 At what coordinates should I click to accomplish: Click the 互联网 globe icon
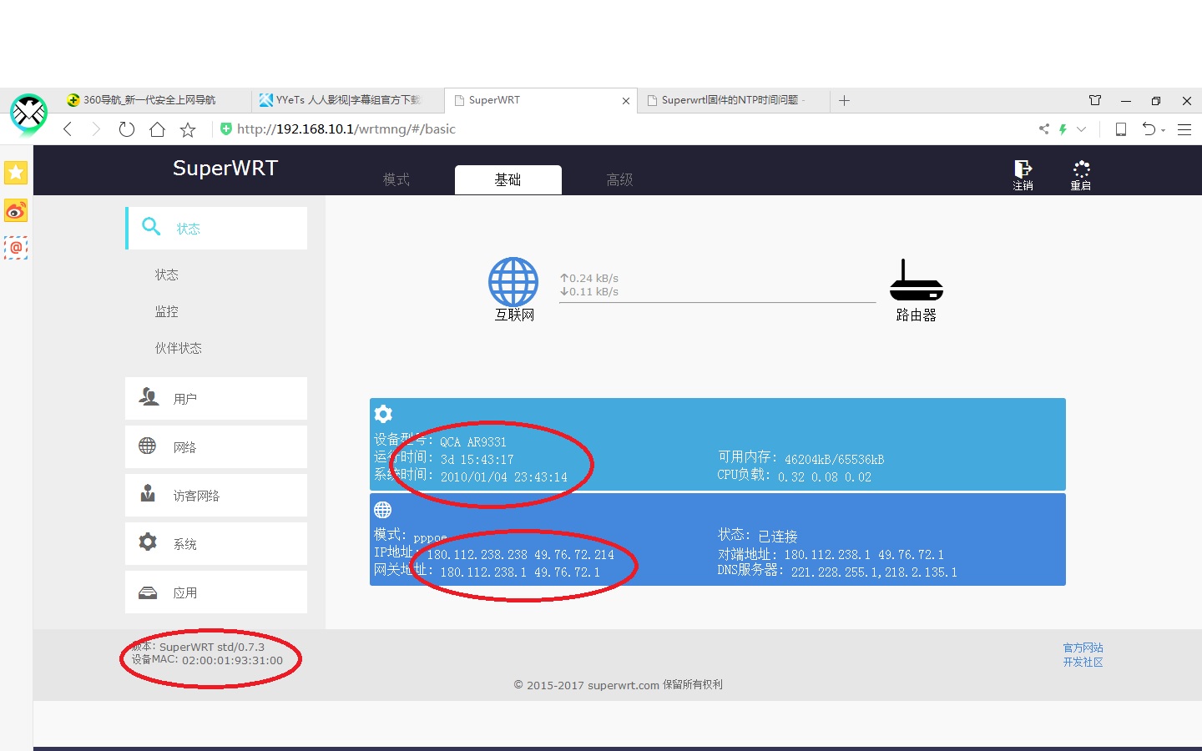coord(513,281)
